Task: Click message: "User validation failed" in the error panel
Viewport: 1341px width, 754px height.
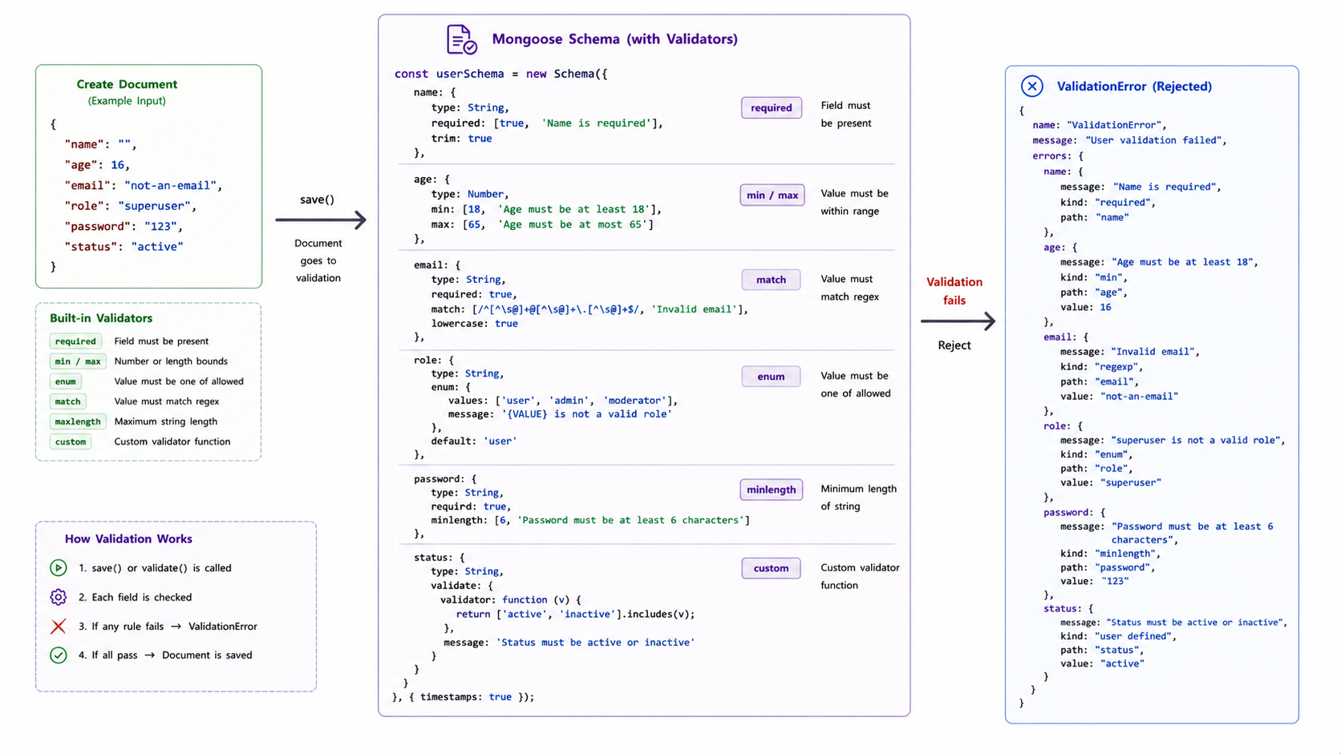Action: pyautogui.click(x=1129, y=140)
